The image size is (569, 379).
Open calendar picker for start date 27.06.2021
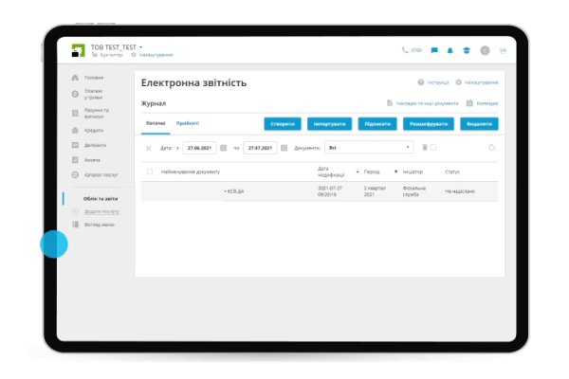tap(223, 148)
